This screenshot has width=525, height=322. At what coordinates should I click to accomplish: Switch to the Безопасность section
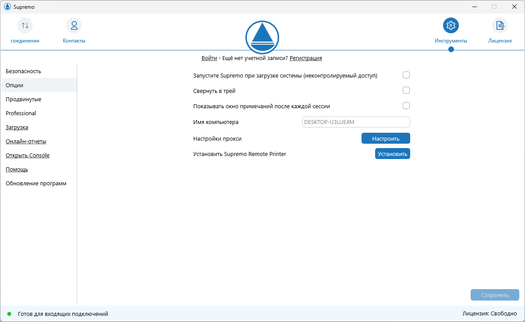[x=23, y=71]
